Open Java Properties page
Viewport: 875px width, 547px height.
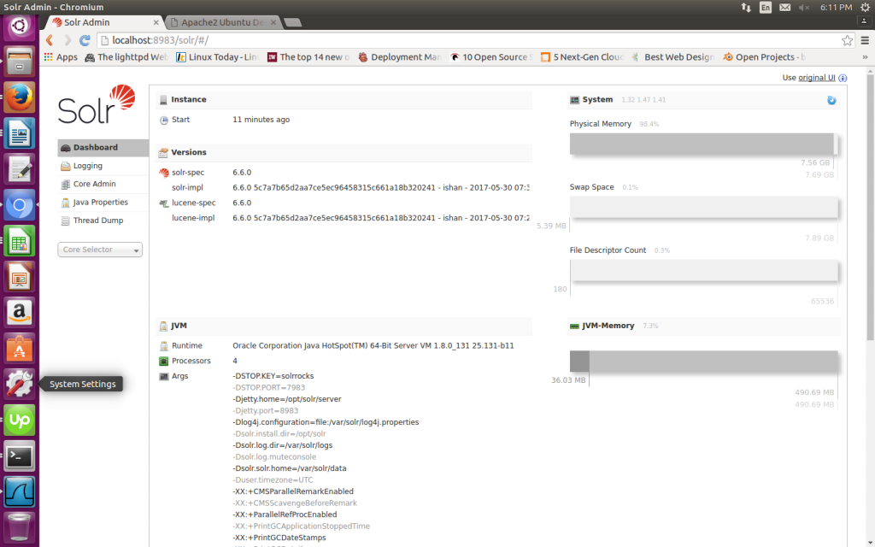101,202
